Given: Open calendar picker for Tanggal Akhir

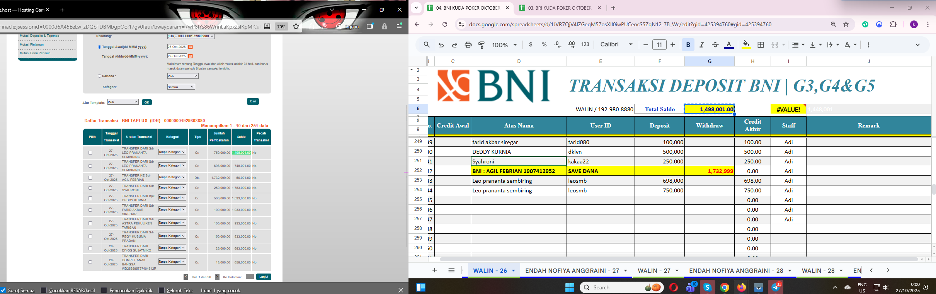Looking at the screenshot, I should pyautogui.click(x=191, y=56).
